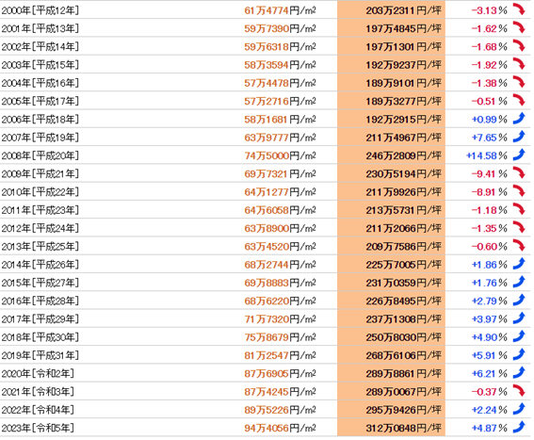Click the blue up arrow for 2023年
Image resolution: width=534 pixels, height=440 pixels.
tap(519, 428)
